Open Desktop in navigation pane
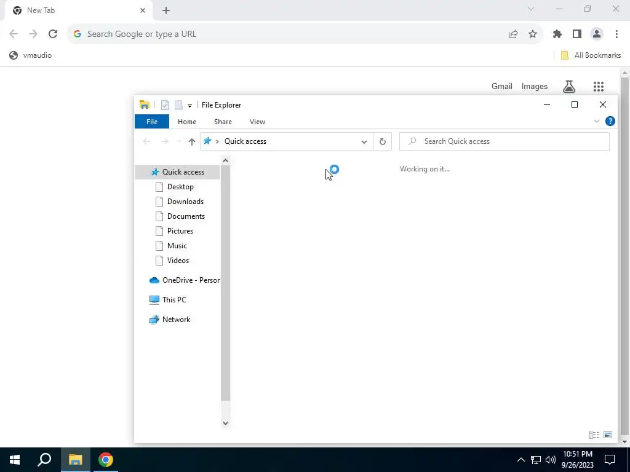Image resolution: width=630 pixels, height=472 pixels. tap(180, 187)
